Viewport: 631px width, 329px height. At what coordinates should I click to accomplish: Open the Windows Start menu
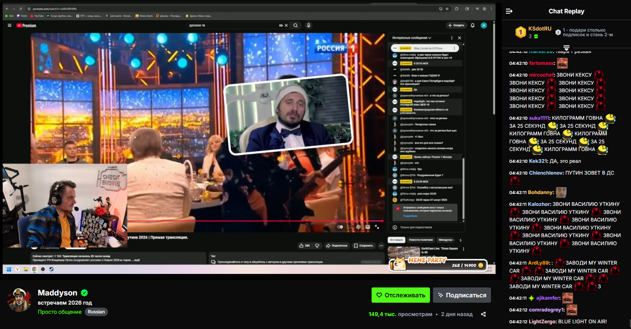coord(9,269)
